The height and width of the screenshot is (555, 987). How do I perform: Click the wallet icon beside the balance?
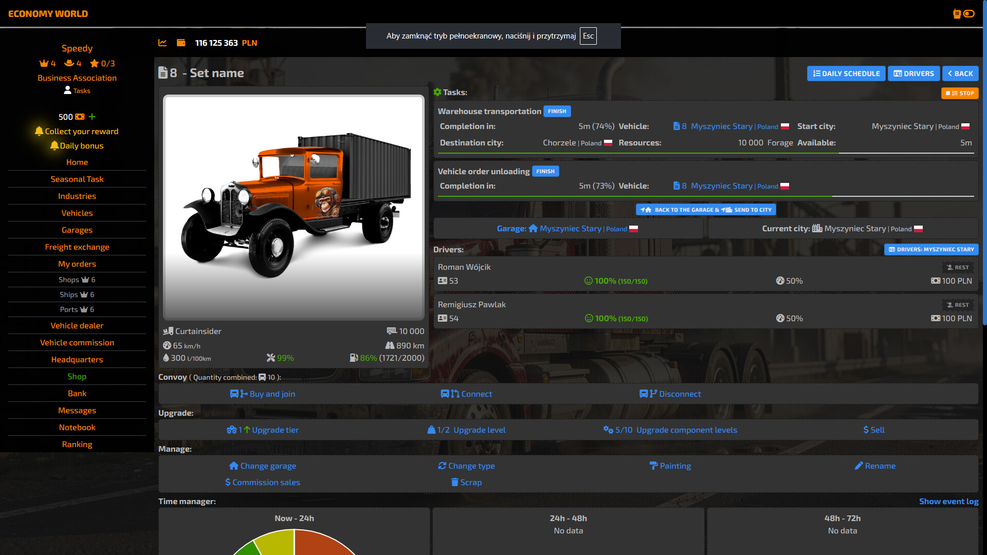[181, 43]
